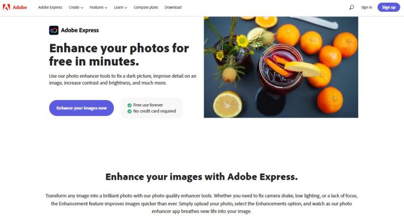Screen dimensions: 404x216
Task: Open the Compare plans page
Action: pos(146,7)
